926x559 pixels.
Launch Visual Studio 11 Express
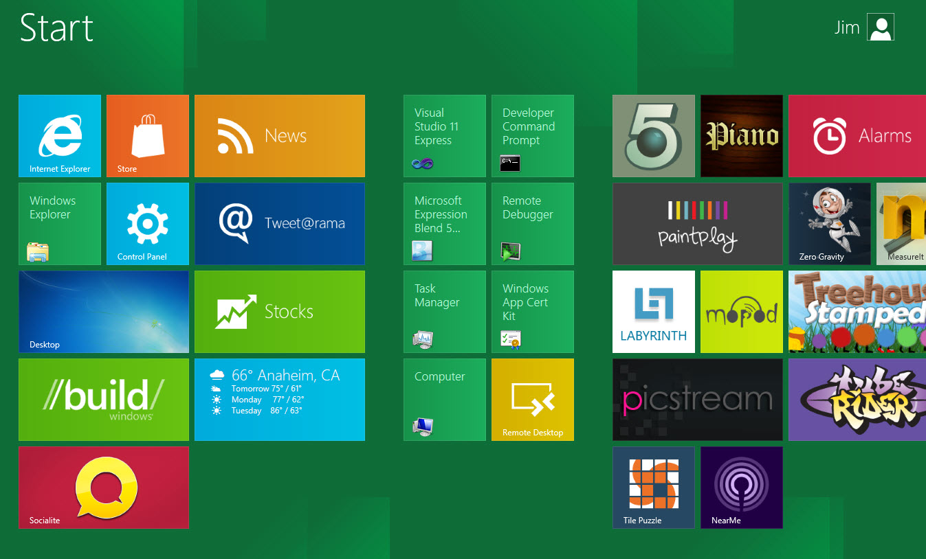pyautogui.click(x=445, y=136)
